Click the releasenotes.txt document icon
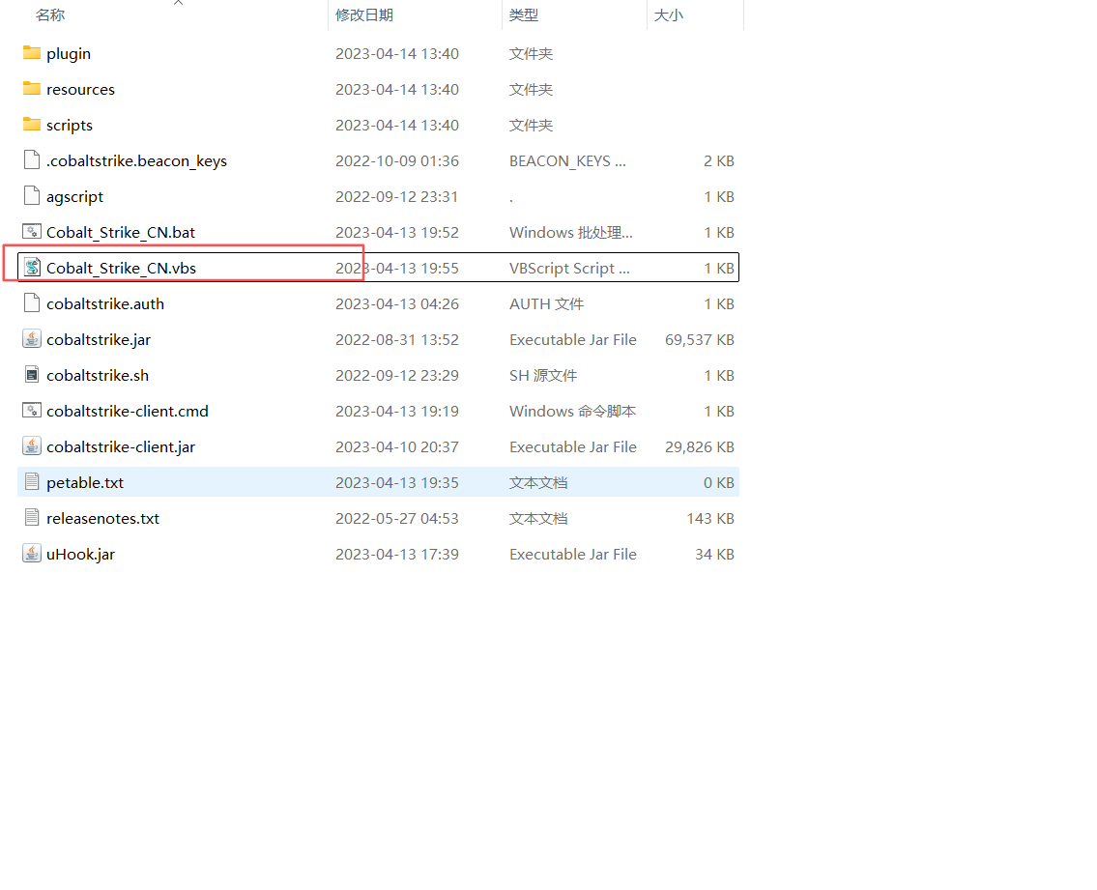1097x890 pixels. click(x=32, y=517)
